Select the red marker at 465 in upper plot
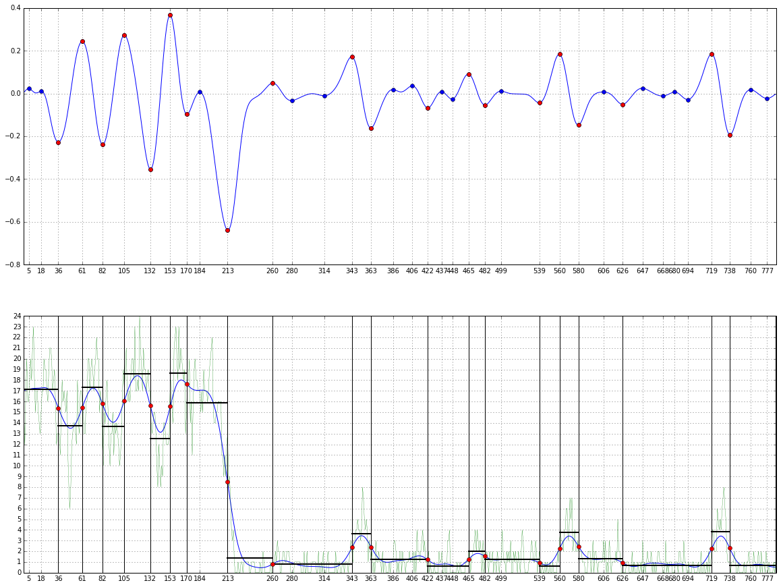Screen dimensions: 781x587 point(469,75)
